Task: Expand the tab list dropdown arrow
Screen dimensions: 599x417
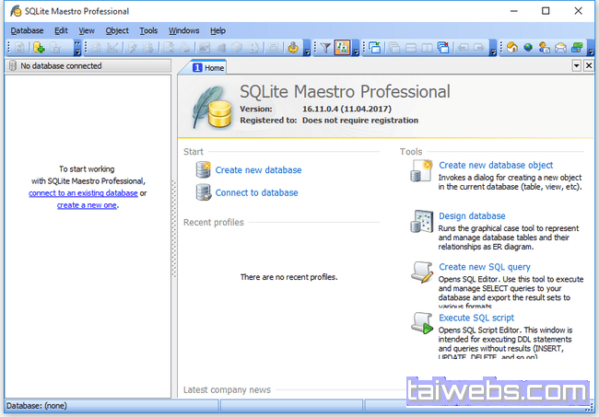Action: pos(576,66)
